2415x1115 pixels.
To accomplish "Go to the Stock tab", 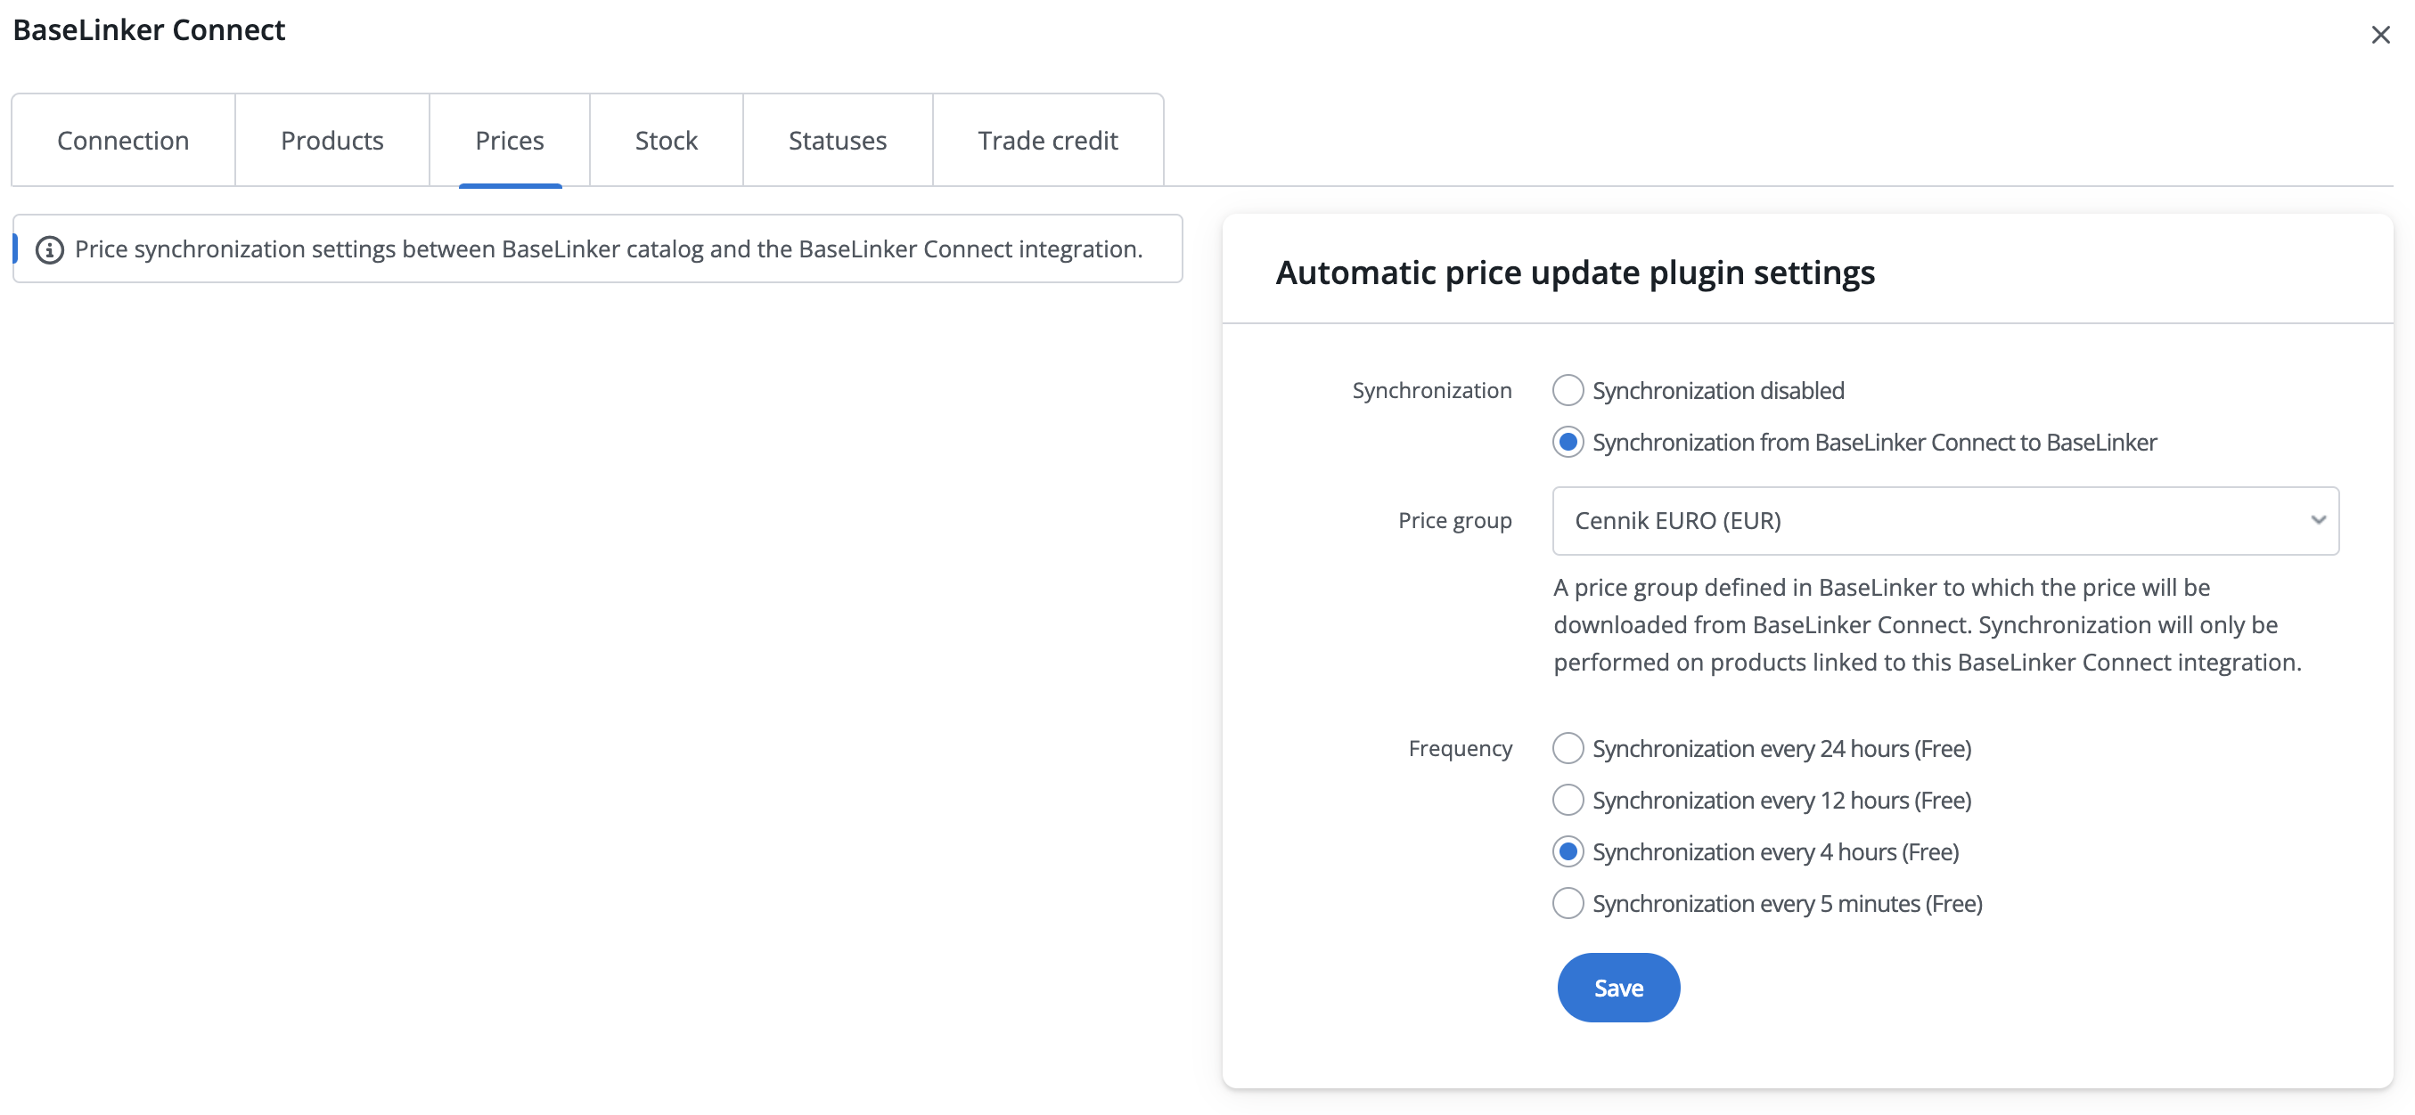I will point(666,141).
